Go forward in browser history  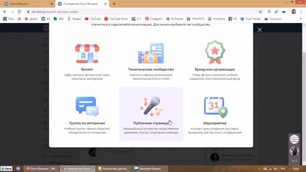click(12, 11)
